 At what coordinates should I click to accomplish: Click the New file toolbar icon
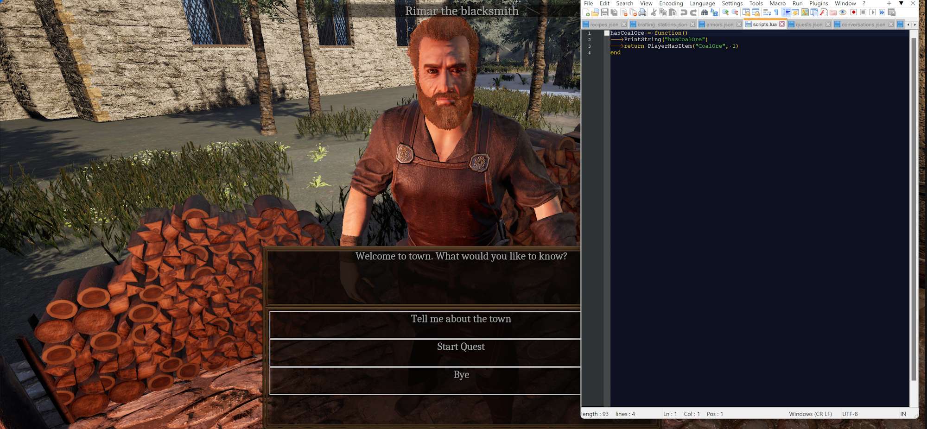(x=586, y=13)
